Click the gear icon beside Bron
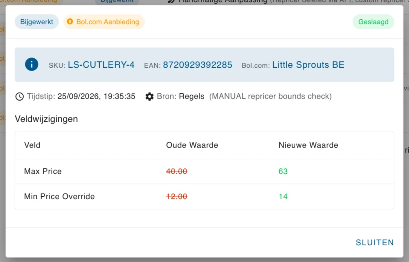The image size is (409, 262). tap(150, 97)
